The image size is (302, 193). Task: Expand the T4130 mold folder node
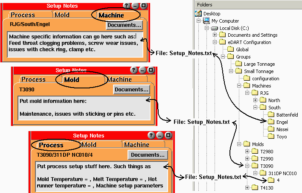(x=247, y=187)
